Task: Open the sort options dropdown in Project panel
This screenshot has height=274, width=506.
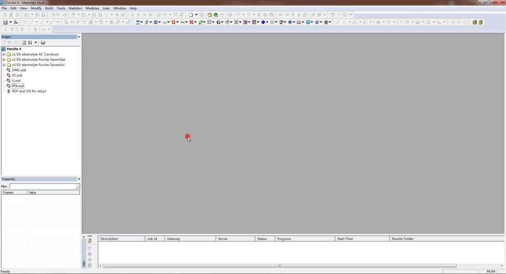Action: [35, 42]
